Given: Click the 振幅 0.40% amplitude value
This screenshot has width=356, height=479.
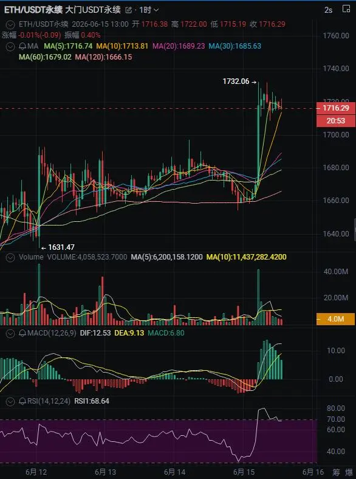Looking at the screenshot, I should click(83, 35).
